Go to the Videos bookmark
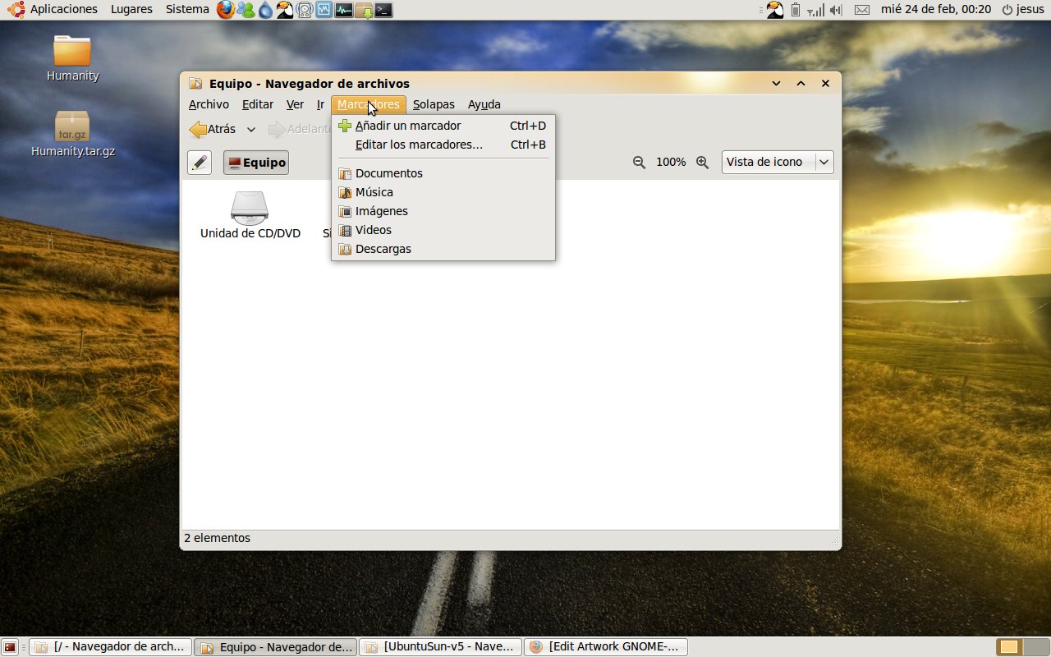The height and width of the screenshot is (657, 1051). [x=443, y=230]
